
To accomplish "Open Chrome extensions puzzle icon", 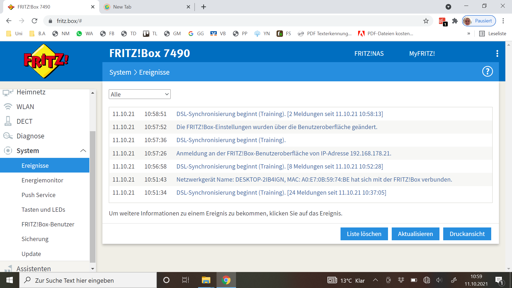I will (455, 21).
